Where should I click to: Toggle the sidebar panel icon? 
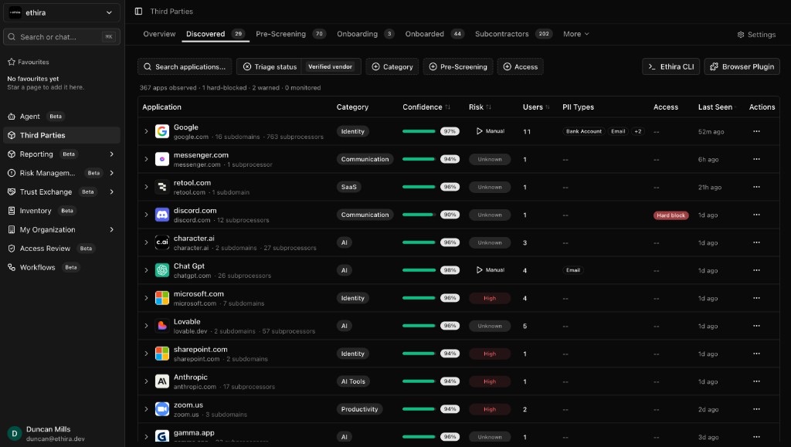[138, 11]
